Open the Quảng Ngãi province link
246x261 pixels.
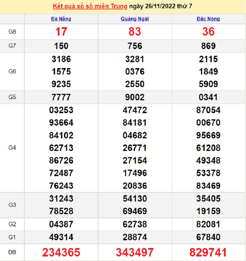pyautogui.click(x=135, y=19)
